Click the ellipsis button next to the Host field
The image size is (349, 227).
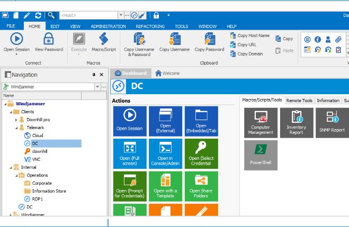point(127,15)
